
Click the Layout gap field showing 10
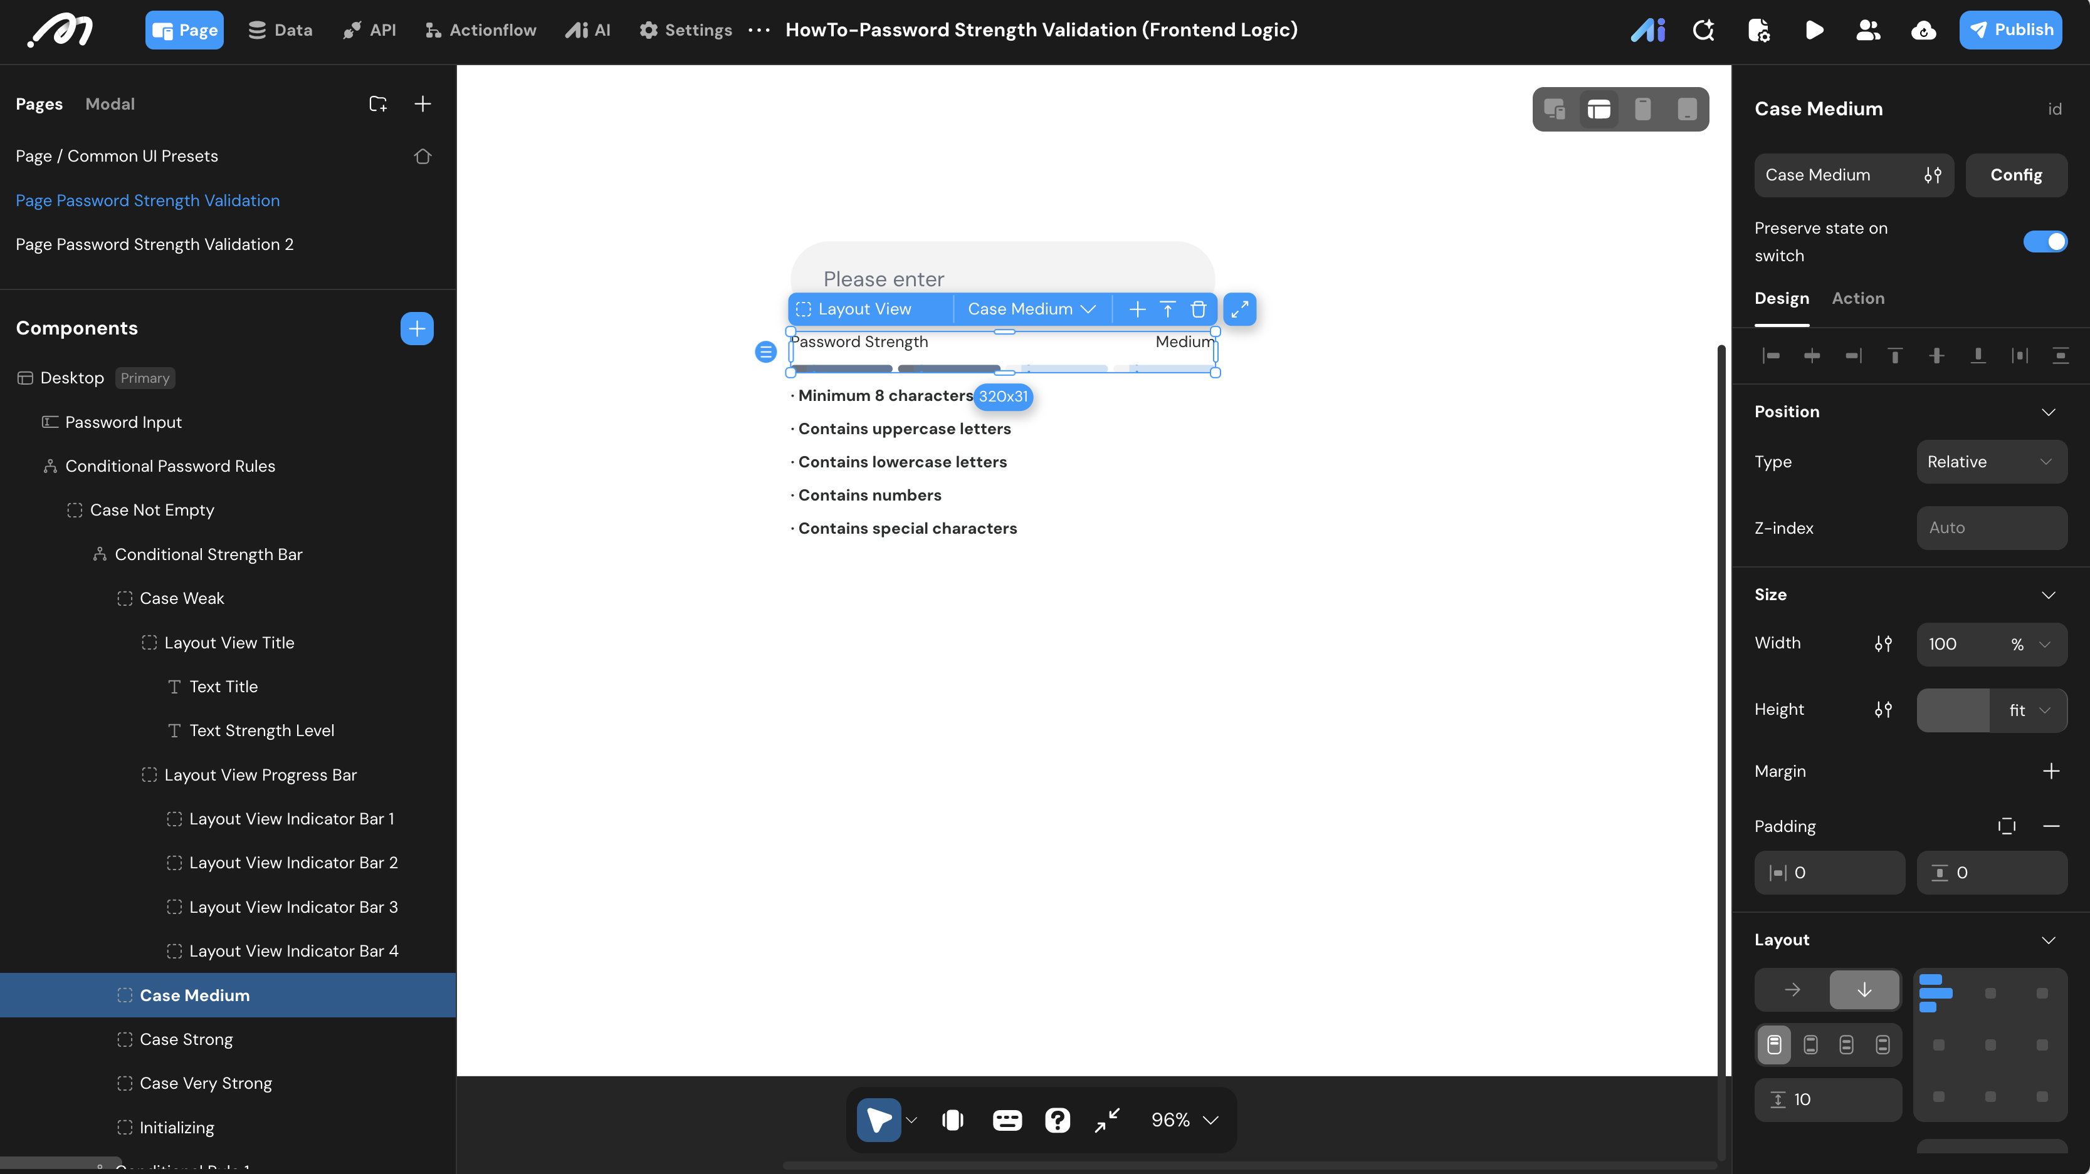[x=1828, y=1100]
